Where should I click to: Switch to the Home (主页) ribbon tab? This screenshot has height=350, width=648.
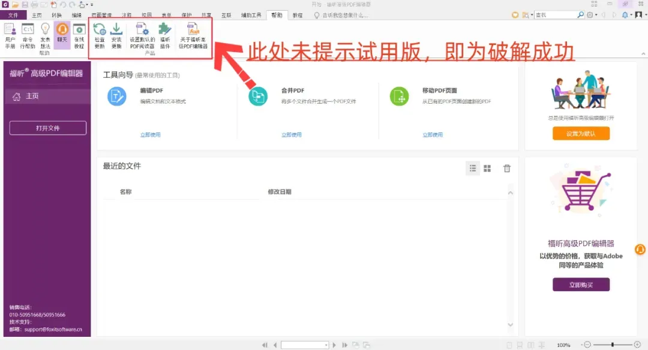point(37,15)
